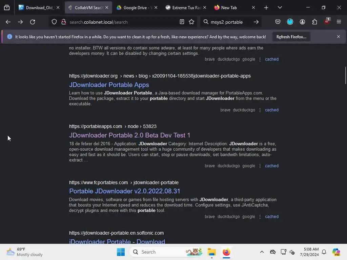The width and height of the screenshot is (347, 260).
Task: Open the https://jdownloader-portable.en.softonic.com URL
Action: click(117, 233)
